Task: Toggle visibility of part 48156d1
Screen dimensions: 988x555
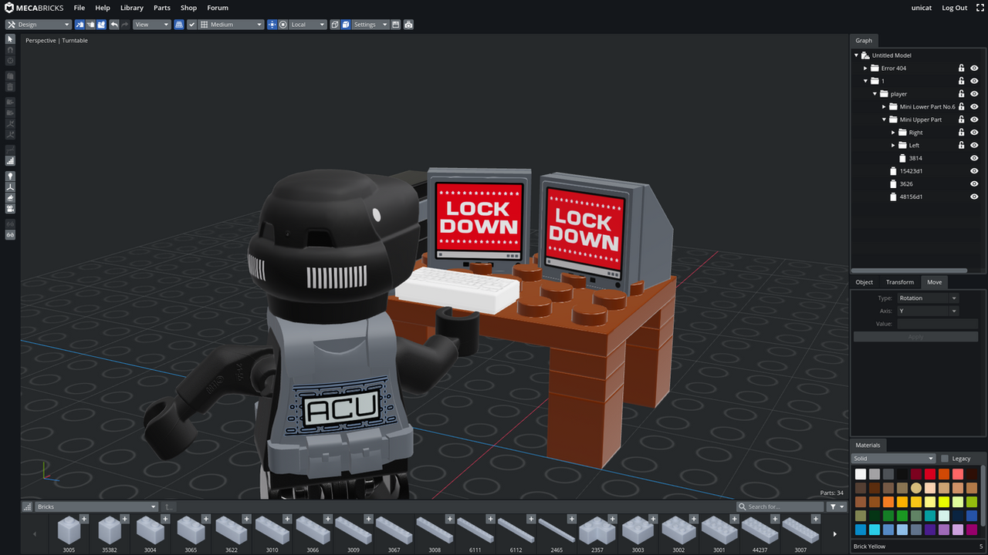Action: click(x=974, y=197)
